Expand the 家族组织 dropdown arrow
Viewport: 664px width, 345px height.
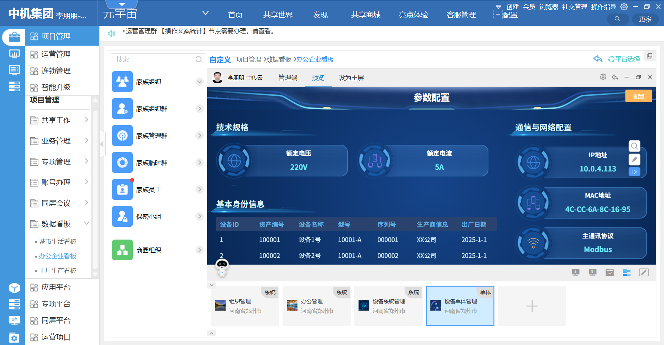(x=199, y=82)
